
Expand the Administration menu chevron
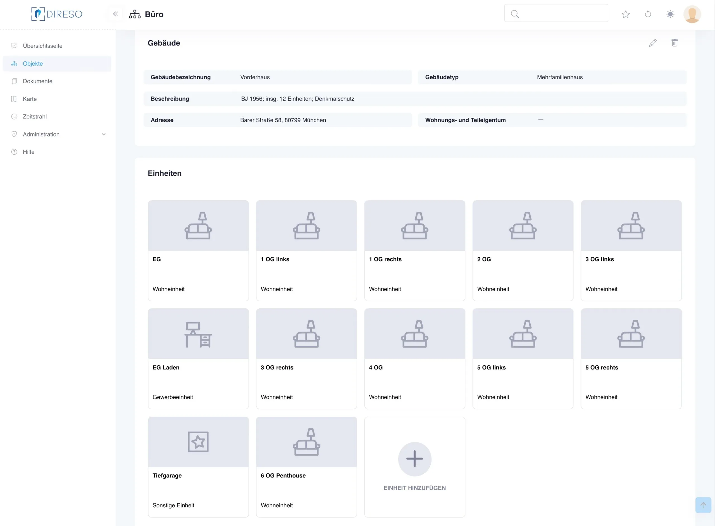pyautogui.click(x=104, y=134)
